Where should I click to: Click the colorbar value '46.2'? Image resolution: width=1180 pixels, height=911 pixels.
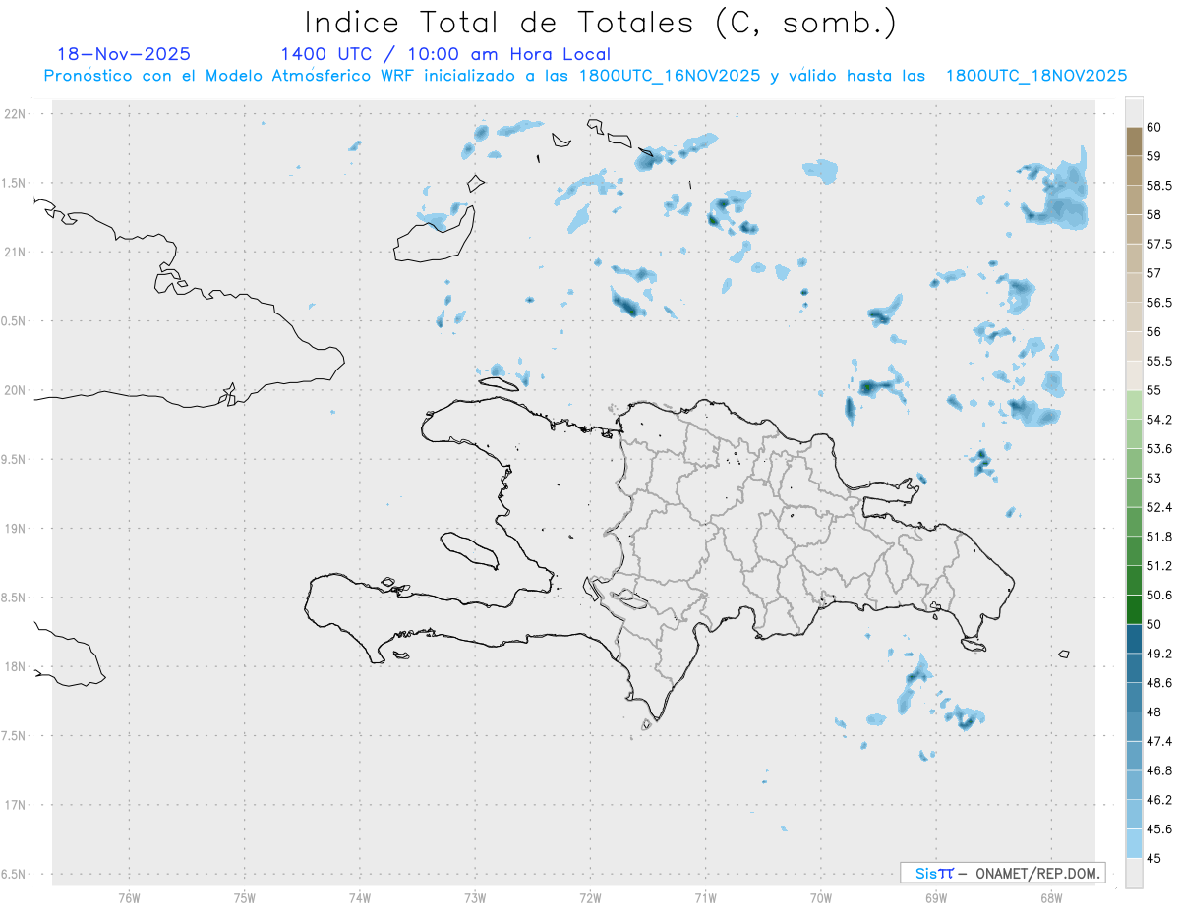[x=1159, y=800]
